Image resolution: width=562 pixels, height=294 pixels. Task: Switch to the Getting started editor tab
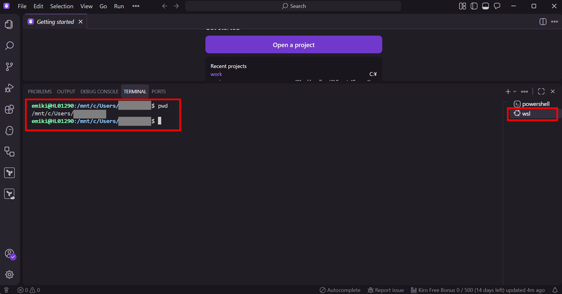click(x=55, y=22)
